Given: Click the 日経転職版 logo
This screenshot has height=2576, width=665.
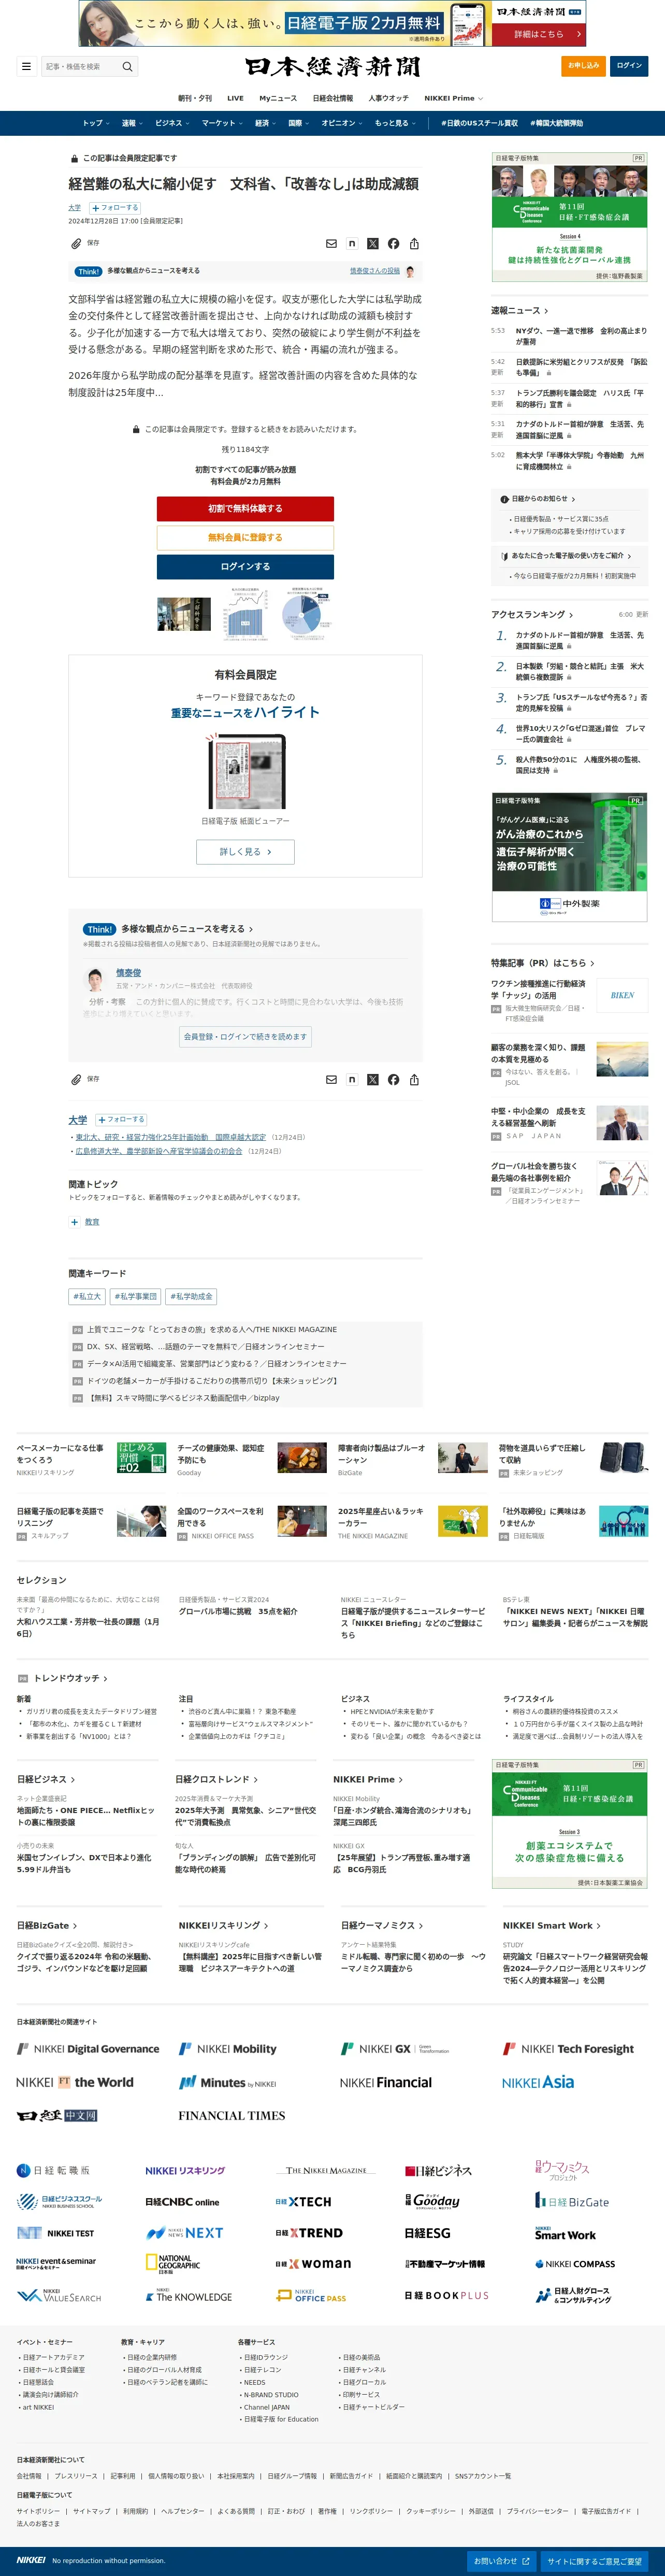Looking at the screenshot, I should (x=53, y=2170).
